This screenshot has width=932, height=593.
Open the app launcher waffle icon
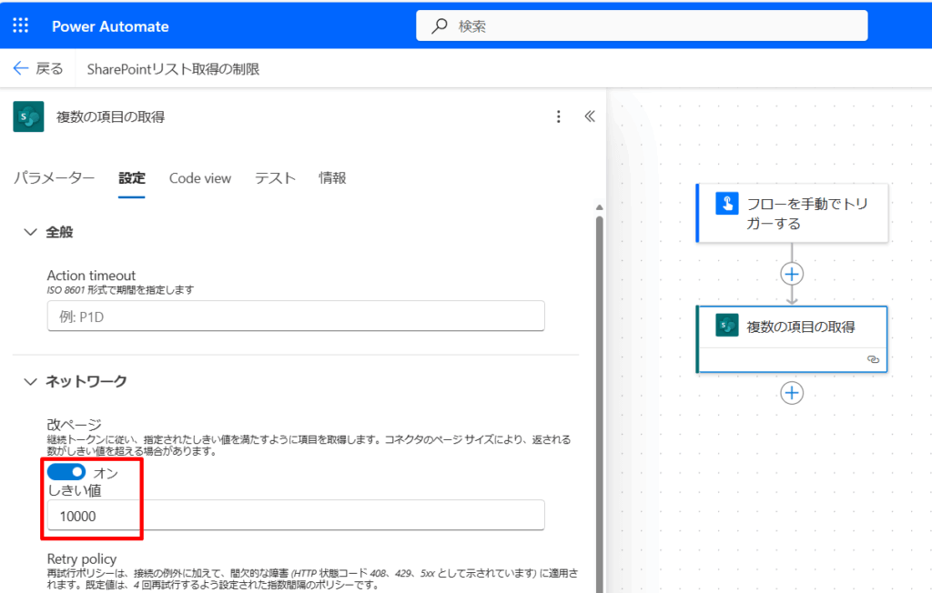tap(21, 25)
